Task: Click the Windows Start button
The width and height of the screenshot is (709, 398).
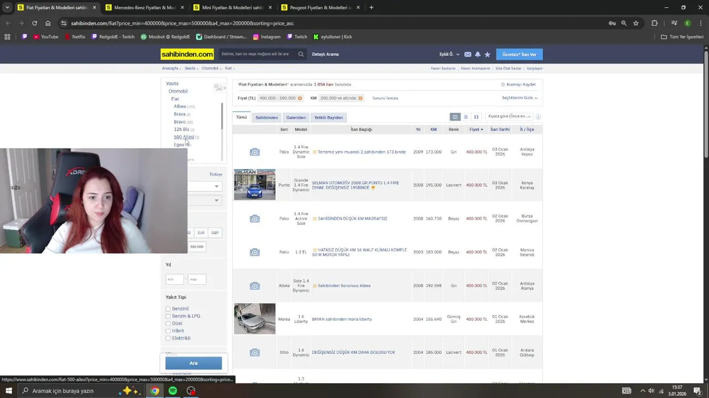Action: tap(9, 391)
